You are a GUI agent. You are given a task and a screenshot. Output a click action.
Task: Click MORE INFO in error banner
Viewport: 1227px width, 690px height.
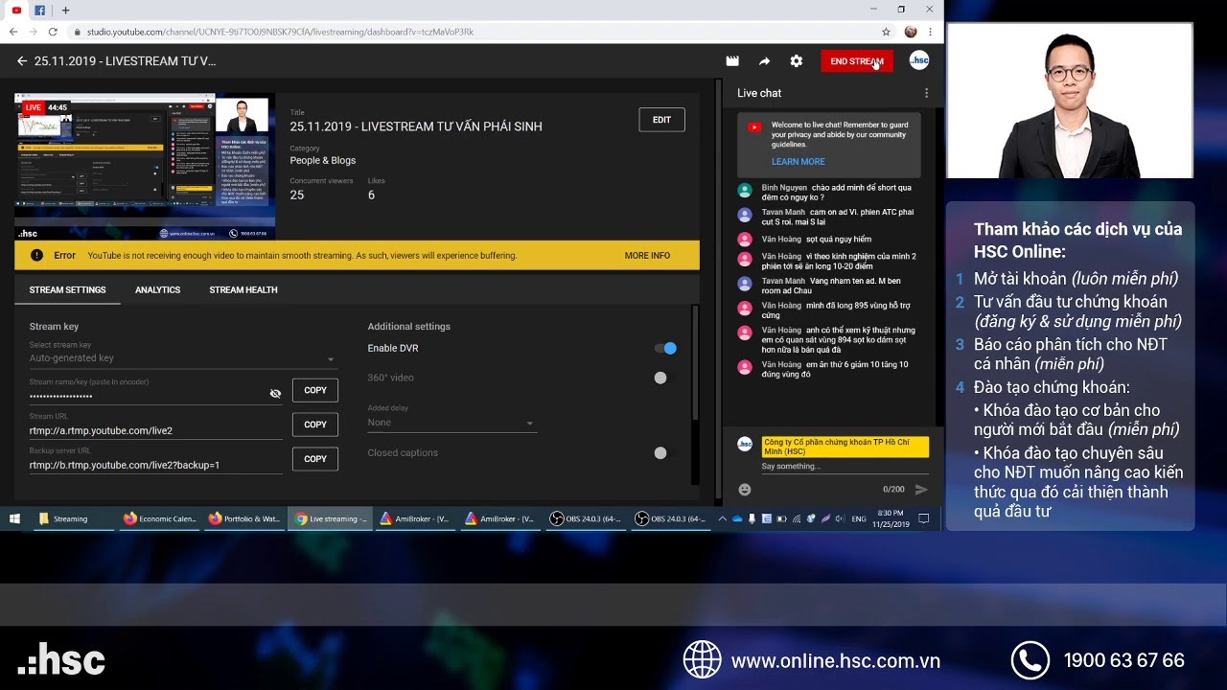(647, 256)
